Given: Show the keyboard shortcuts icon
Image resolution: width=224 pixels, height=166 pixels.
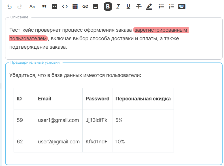Looking at the screenshot, I should (x=182, y=7).
